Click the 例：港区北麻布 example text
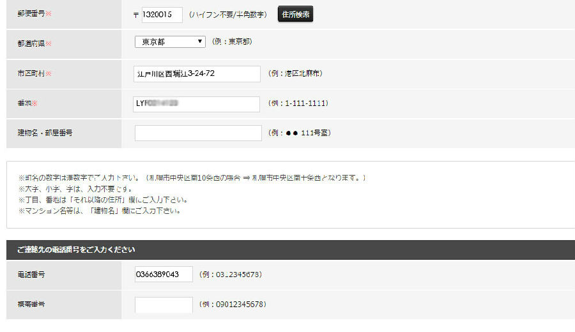Screen dimensions: 575x332 [295, 74]
